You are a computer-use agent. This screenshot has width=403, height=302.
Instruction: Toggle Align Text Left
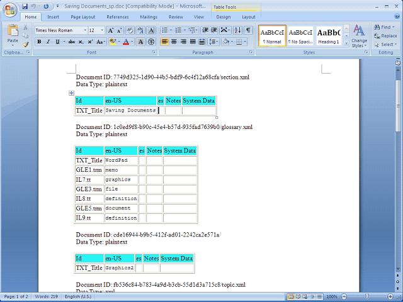coord(165,42)
